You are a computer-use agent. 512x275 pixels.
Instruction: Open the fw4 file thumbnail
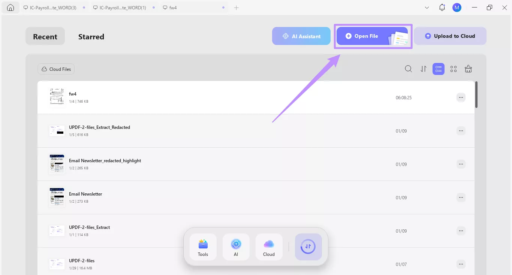[57, 97]
